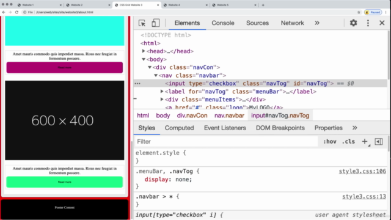Open DevTools settings gear
Image resolution: width=391 pixels, height=220 pixels.
[353, 23]
